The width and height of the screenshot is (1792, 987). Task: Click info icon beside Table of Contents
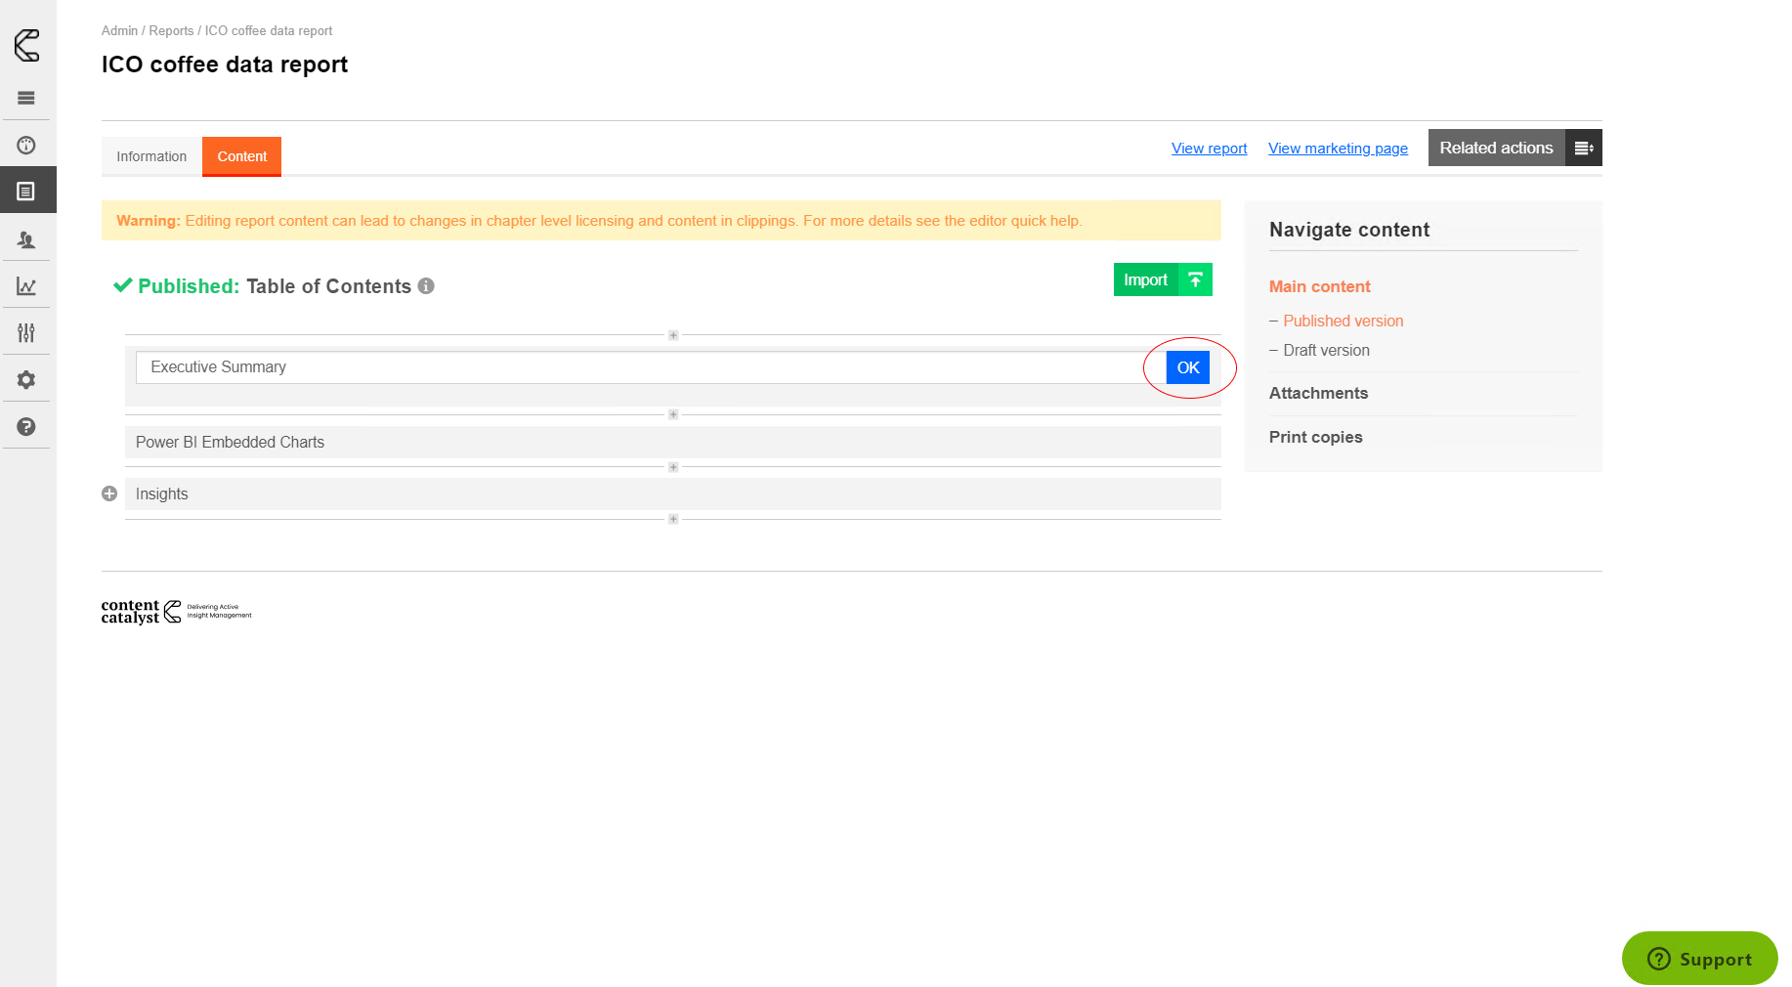point(426,286)
